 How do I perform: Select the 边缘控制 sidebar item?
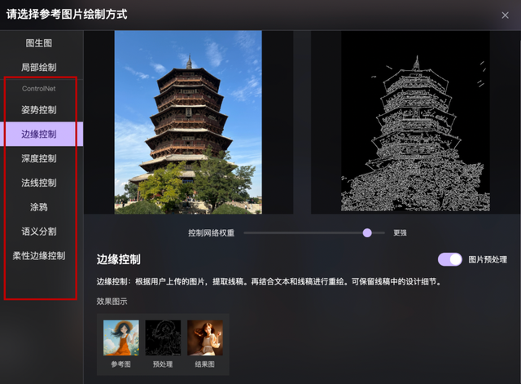(39, 134)
